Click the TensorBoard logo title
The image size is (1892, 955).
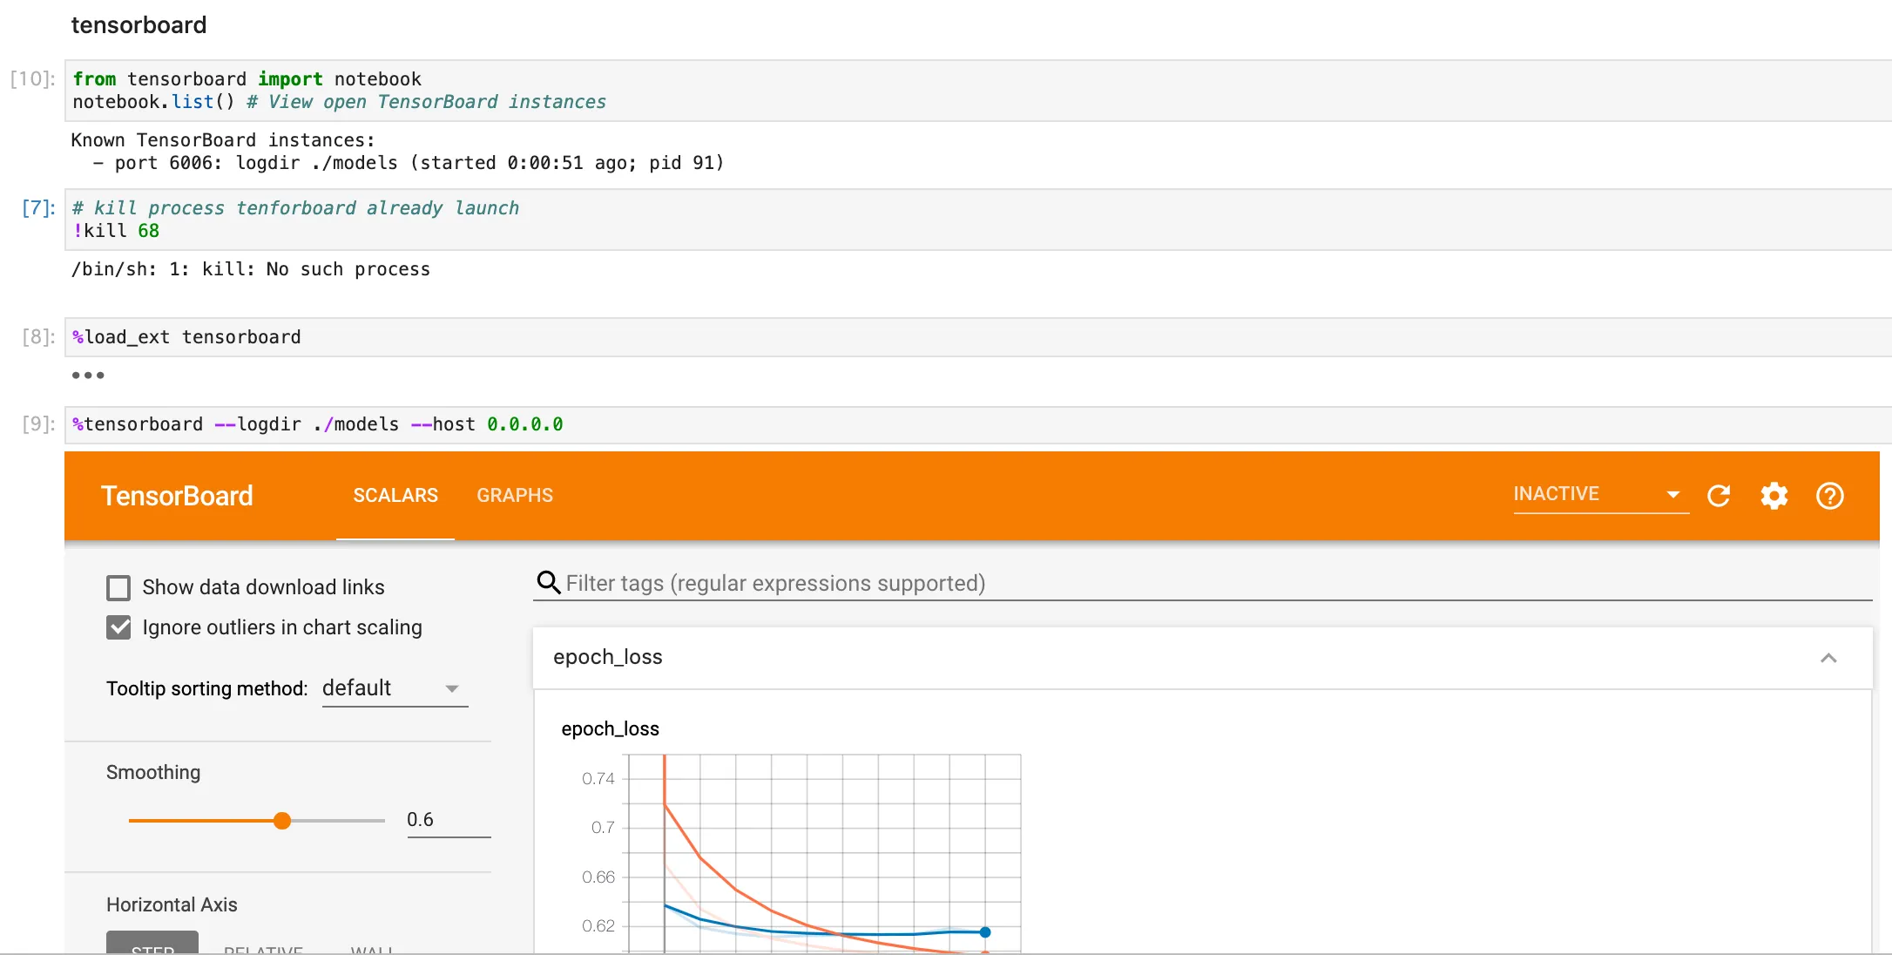click(177, 496)
